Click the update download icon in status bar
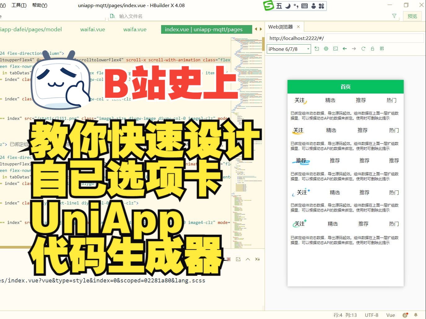 [405, 315]
